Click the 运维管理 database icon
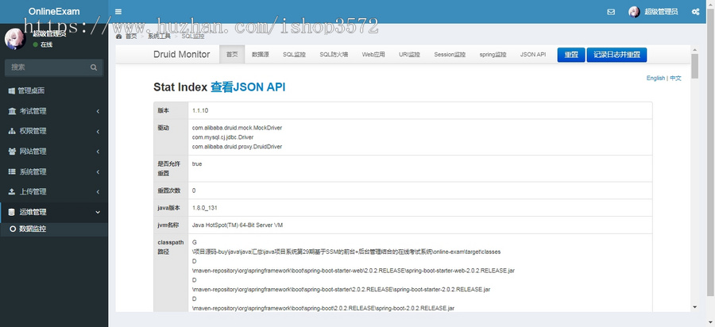 pos(12,212)
